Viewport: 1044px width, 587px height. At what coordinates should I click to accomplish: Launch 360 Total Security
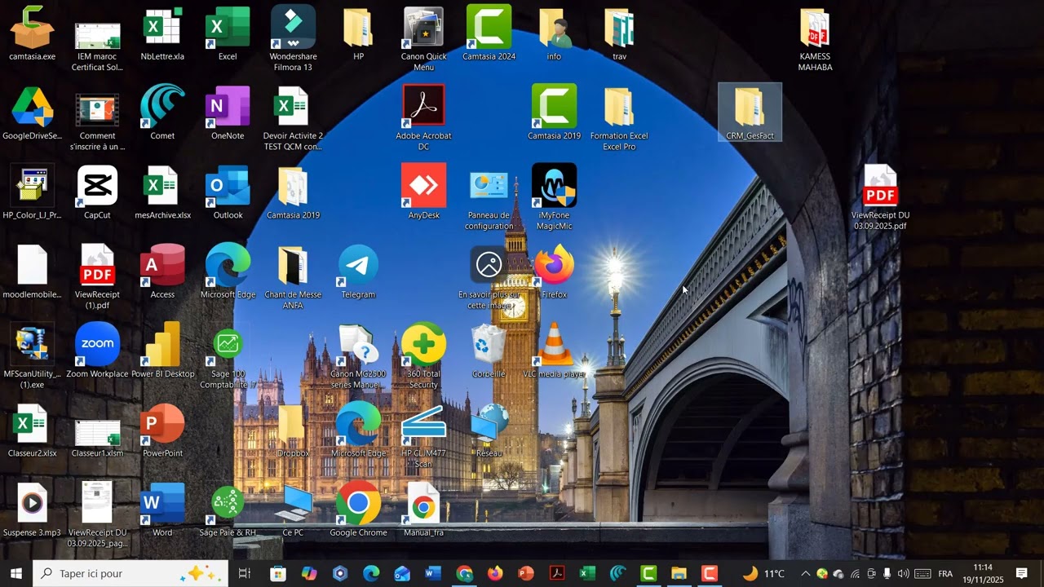pos(423,357)
